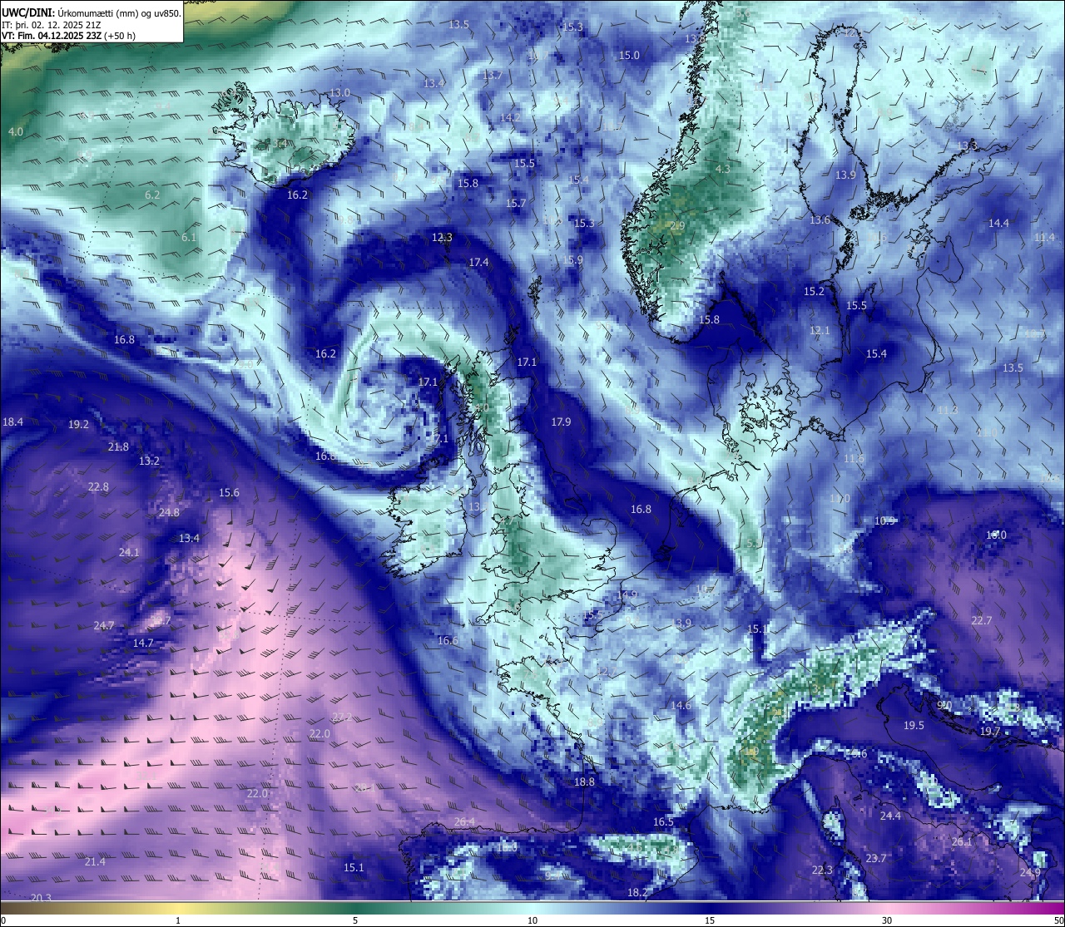
Task: Click the 15.0 value label
Action: (629, 56)
